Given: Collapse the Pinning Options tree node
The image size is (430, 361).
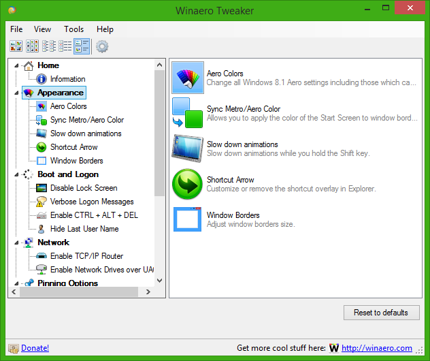Looking at the screenshot, I should point(16,283).
